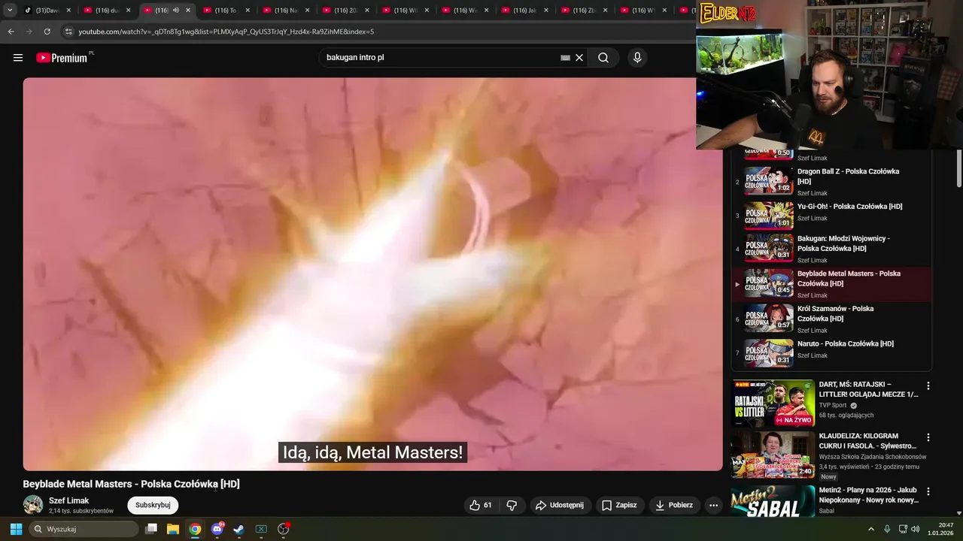The width and height of the screenshot is (963, 541).
Task: Like the Beyblade video
Action: click(481, 505)
